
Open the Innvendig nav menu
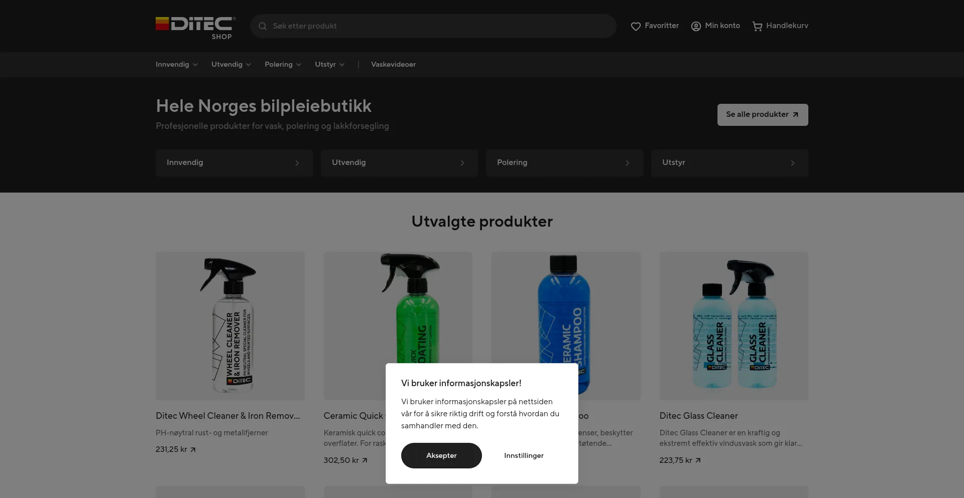pyautogui.click(x=177, y=65)
